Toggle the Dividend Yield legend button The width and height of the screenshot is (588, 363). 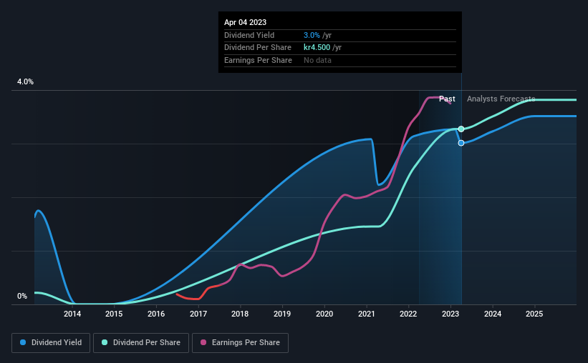(51, 343)
